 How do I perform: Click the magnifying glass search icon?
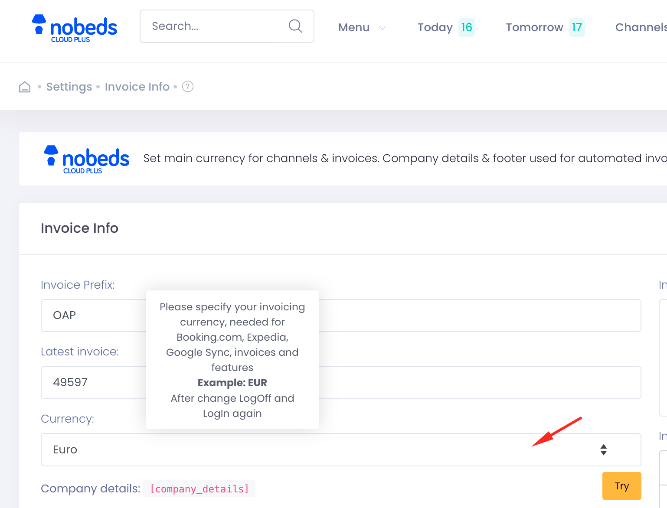[295, 26]
